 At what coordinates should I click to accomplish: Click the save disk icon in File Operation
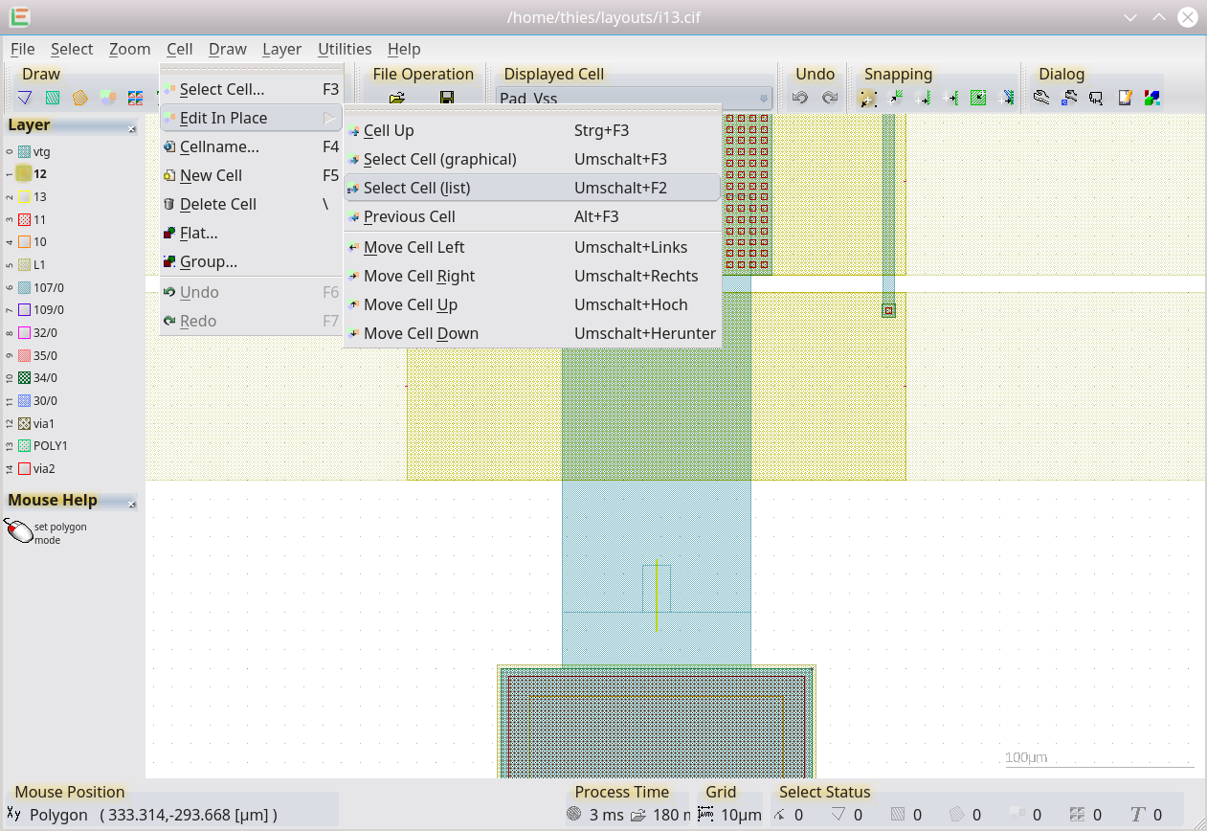(x=446, y=98)
